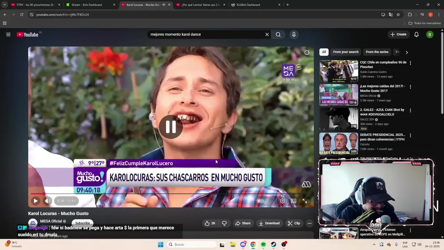Open the player settings gear
This screenshot has height=250, width=444.
[x=283, y=201]
